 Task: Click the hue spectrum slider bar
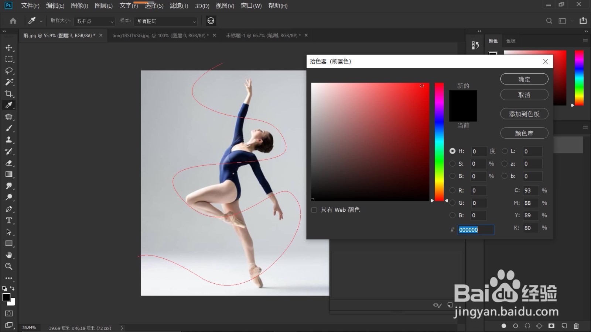click(439, 142)
